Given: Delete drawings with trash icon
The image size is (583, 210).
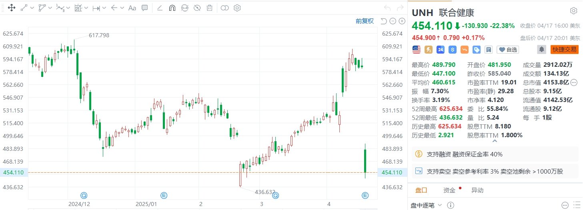Looking at the screenshot, I should point(209,8).
